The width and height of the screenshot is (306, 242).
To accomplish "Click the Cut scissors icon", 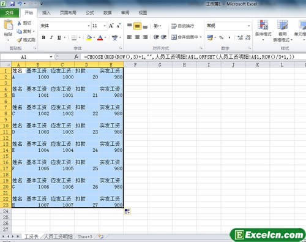I will [x=20, y=23].
